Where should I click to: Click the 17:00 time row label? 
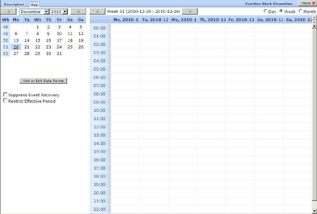[x=100, y=168]
